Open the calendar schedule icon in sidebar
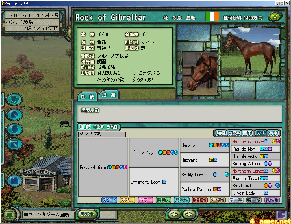The height and width of the screenshot is (224, 291). pos(14,180)
